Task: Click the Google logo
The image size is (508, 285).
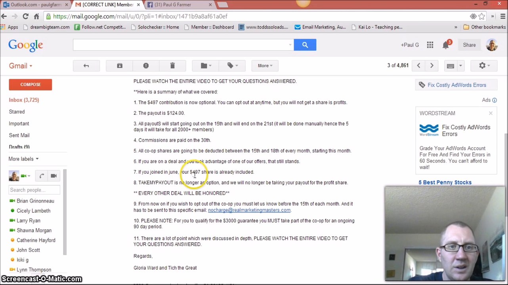Action: (x=26, y=46)
